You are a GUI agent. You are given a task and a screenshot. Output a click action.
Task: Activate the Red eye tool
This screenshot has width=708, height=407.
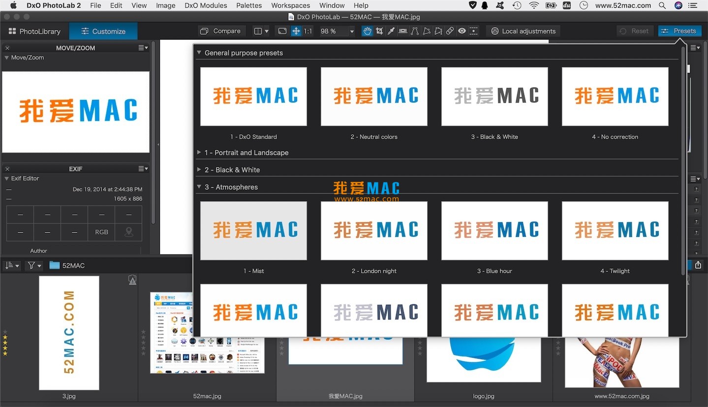coord(462,31)
